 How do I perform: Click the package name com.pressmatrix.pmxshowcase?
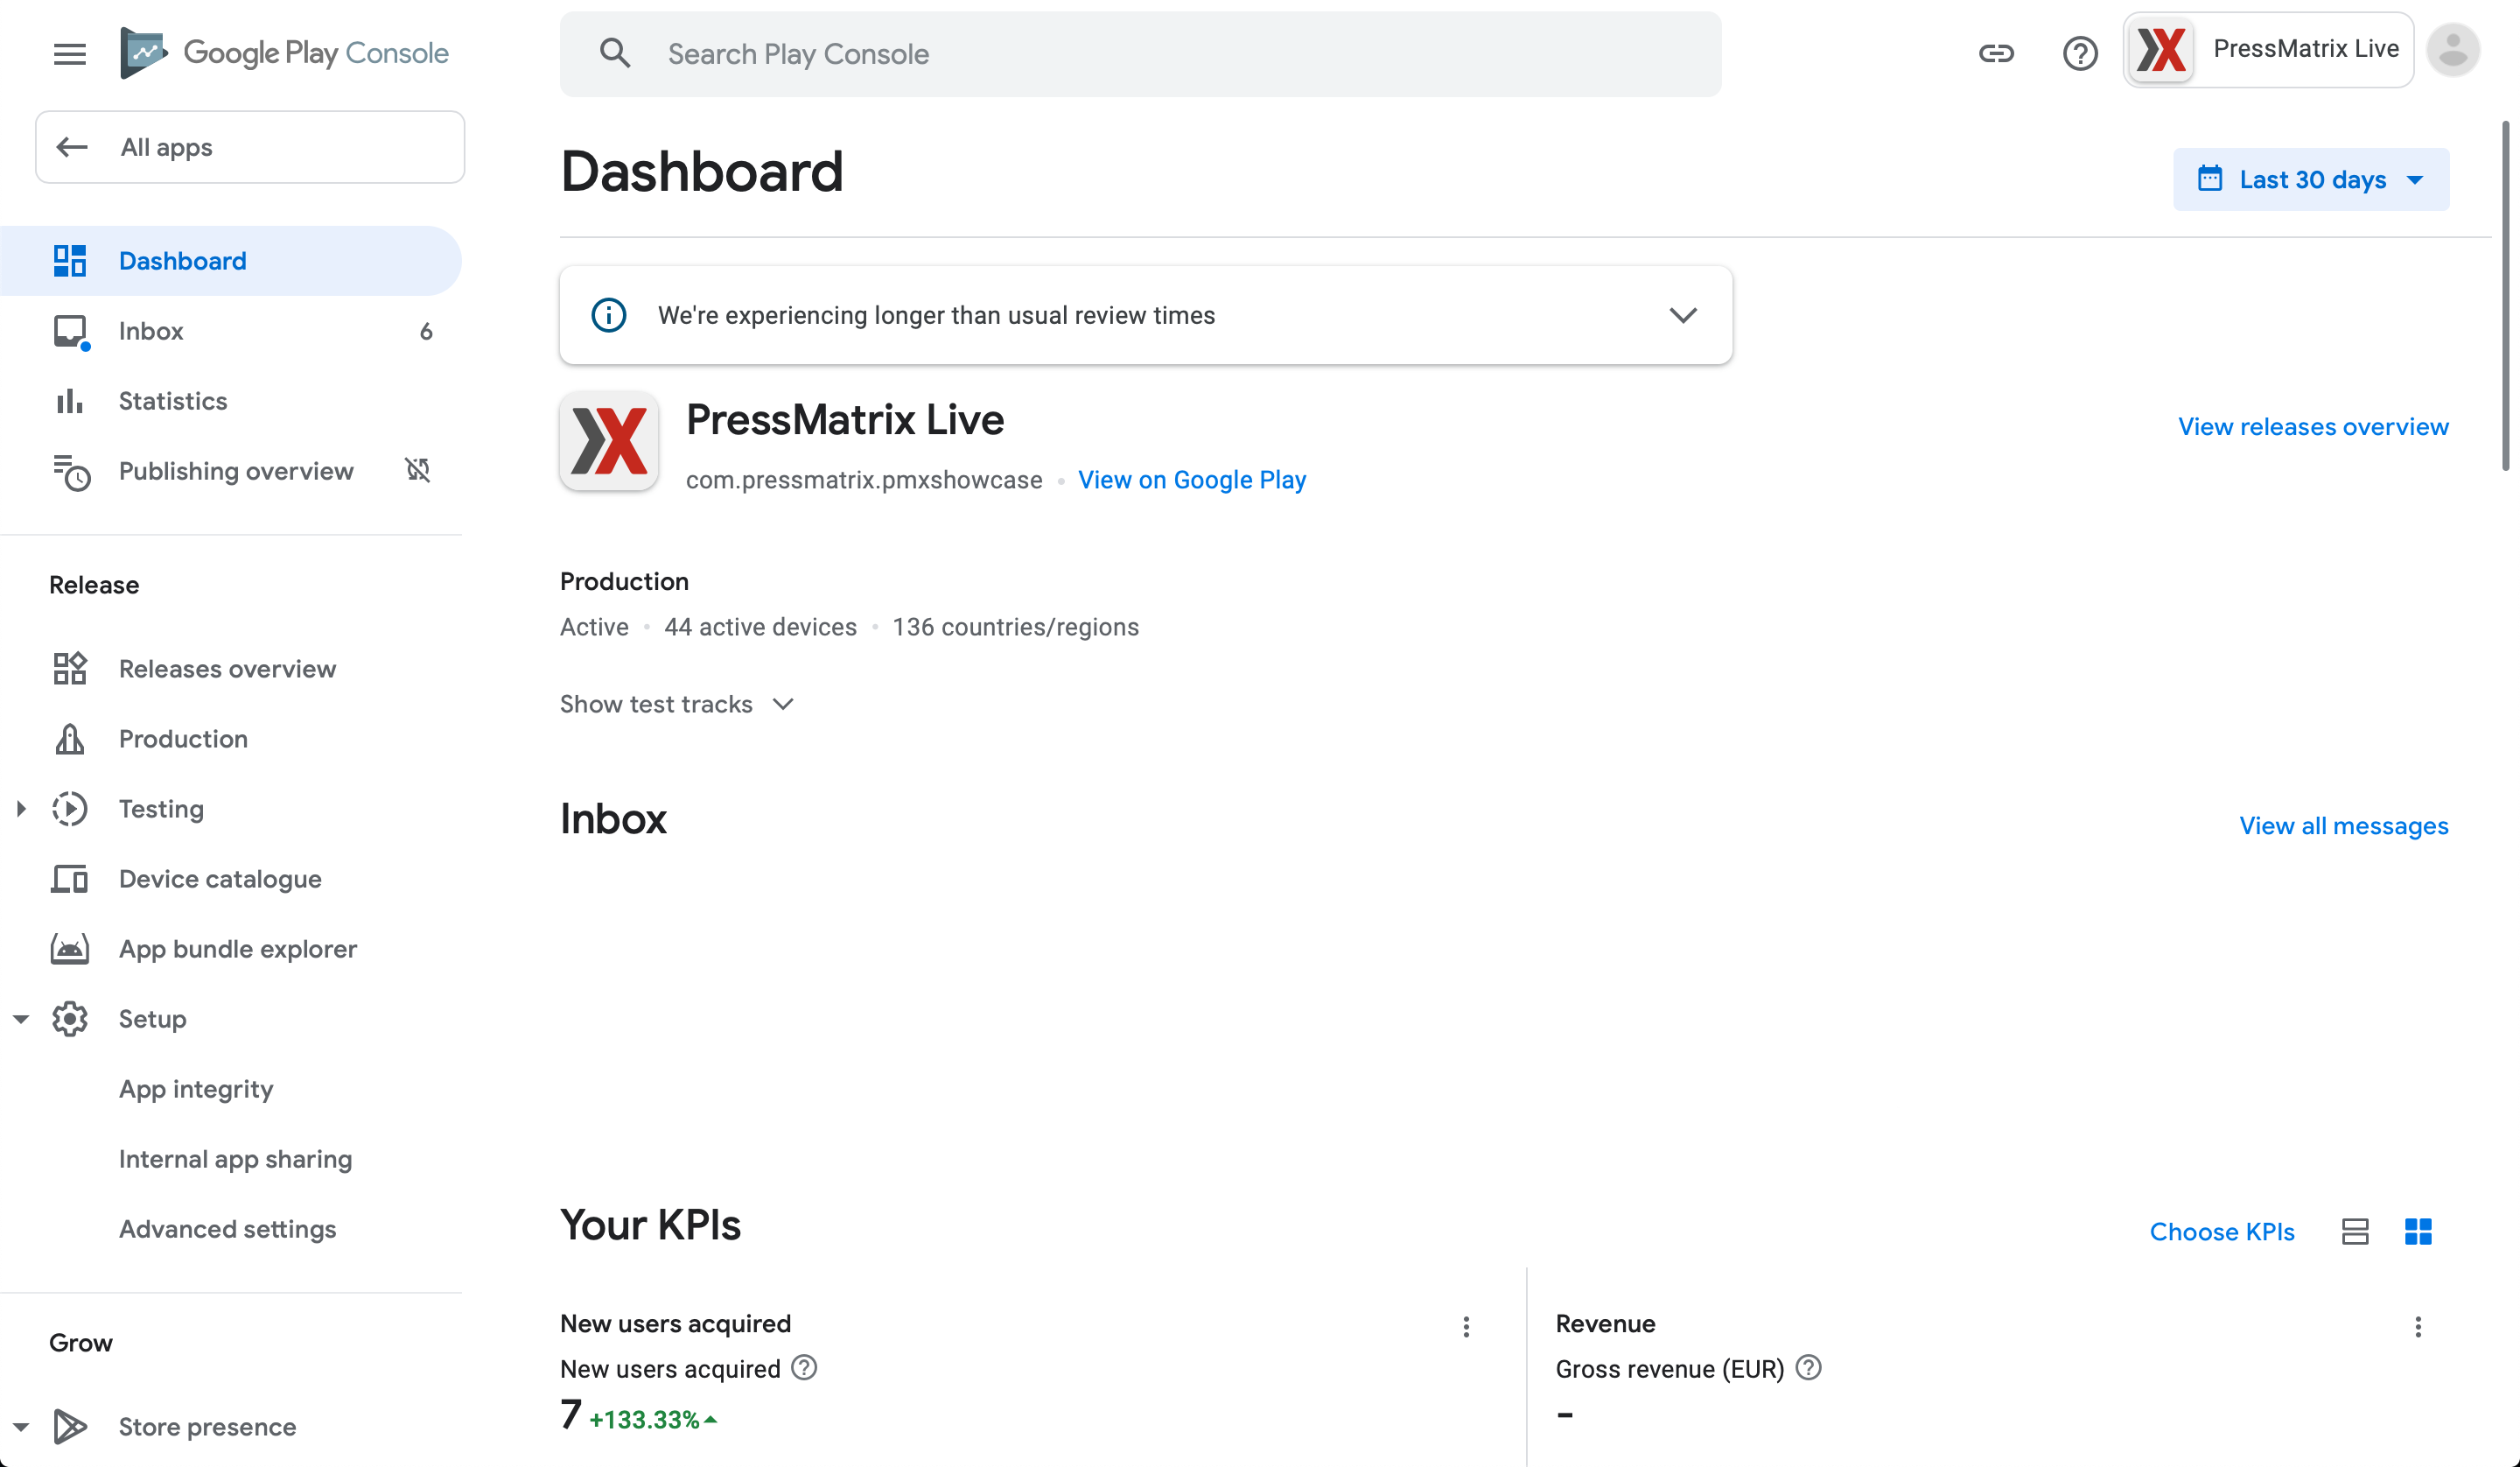(864, 480)
